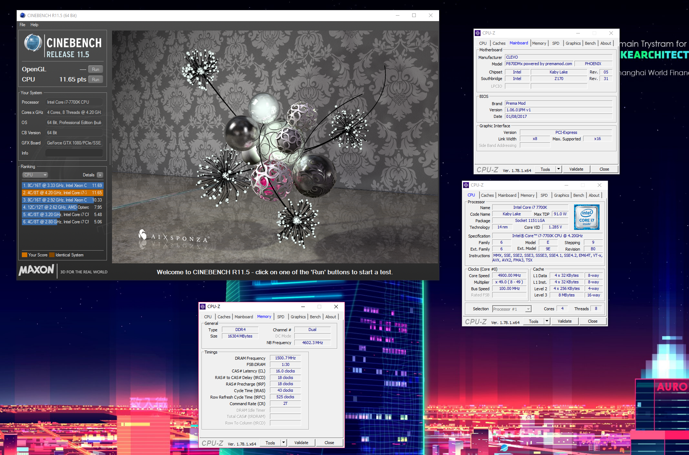Open Mainboard tab in CPU-Z memory window
Viewport: 689px width, 455px height.
[244, 317]
